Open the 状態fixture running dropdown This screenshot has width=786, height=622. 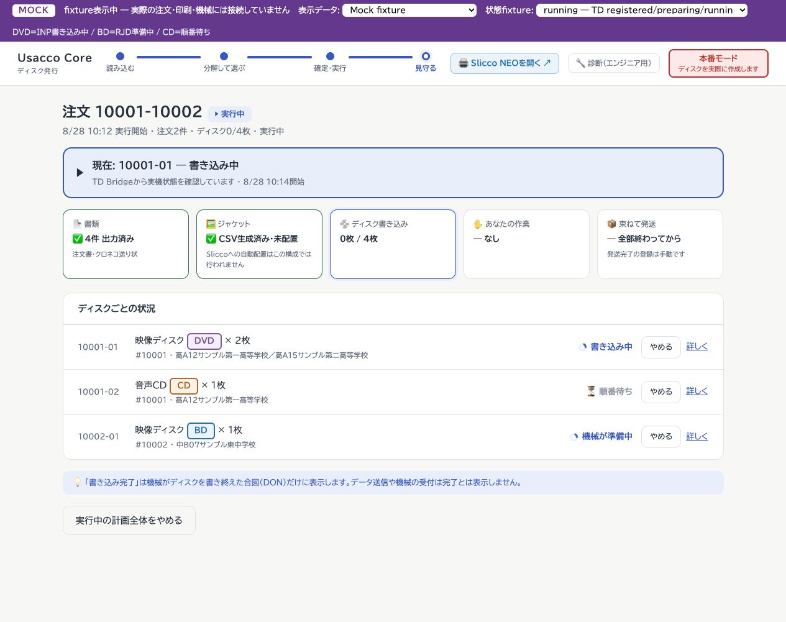tap(642, 10)
